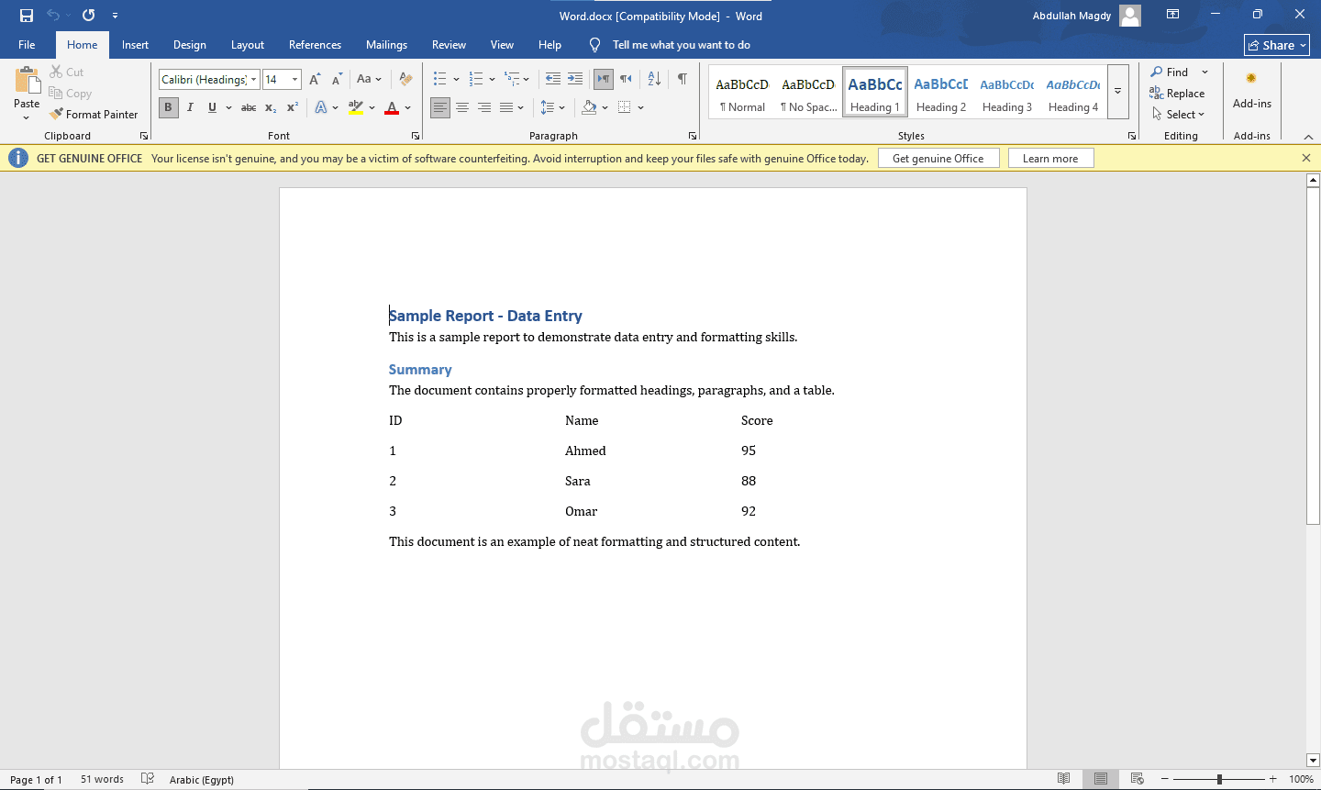Click the Increase Font Size icon

(315, 80)
